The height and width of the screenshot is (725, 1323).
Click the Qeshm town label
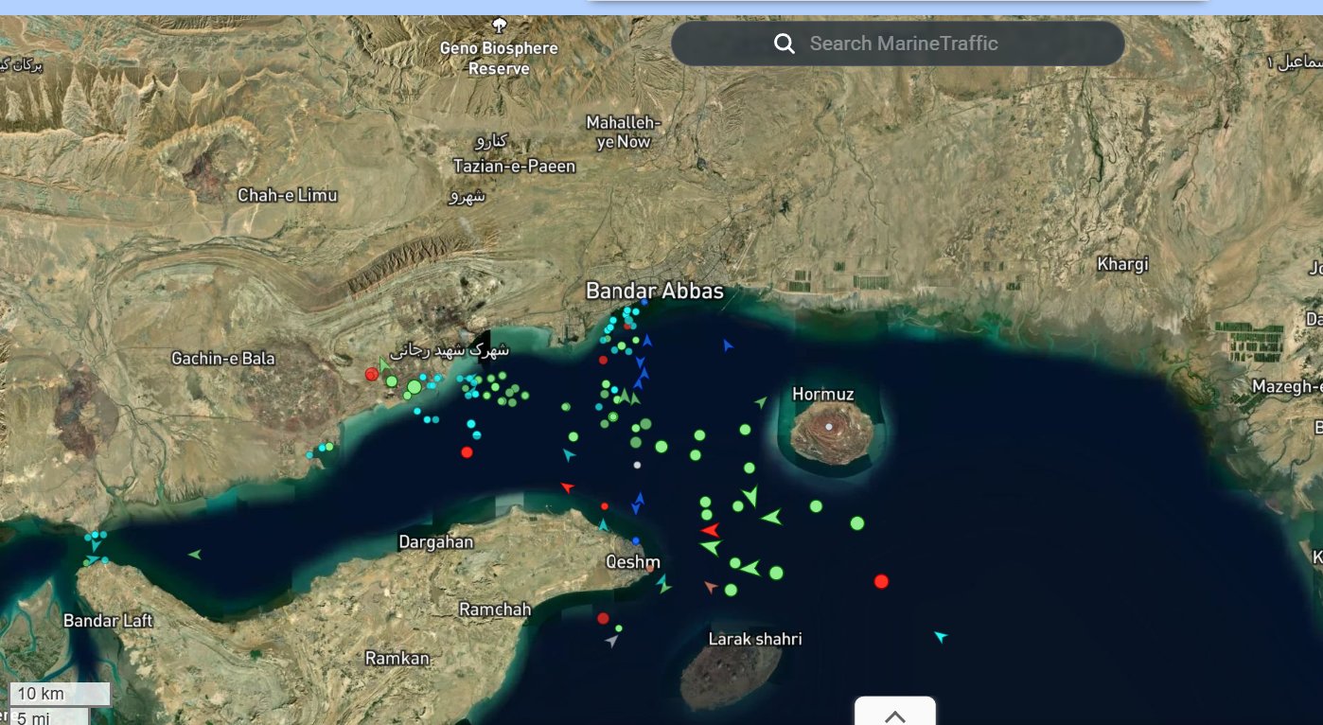click(x=632, y=562)
